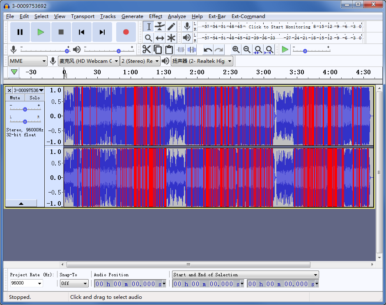Screen dimensions: 386x305
Task: Click the Zoom In magnifier
Action: 236,50
